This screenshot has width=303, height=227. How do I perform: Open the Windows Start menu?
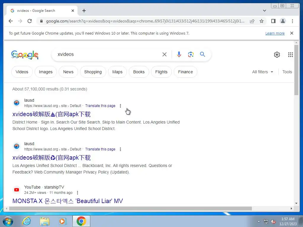[8, 221]
